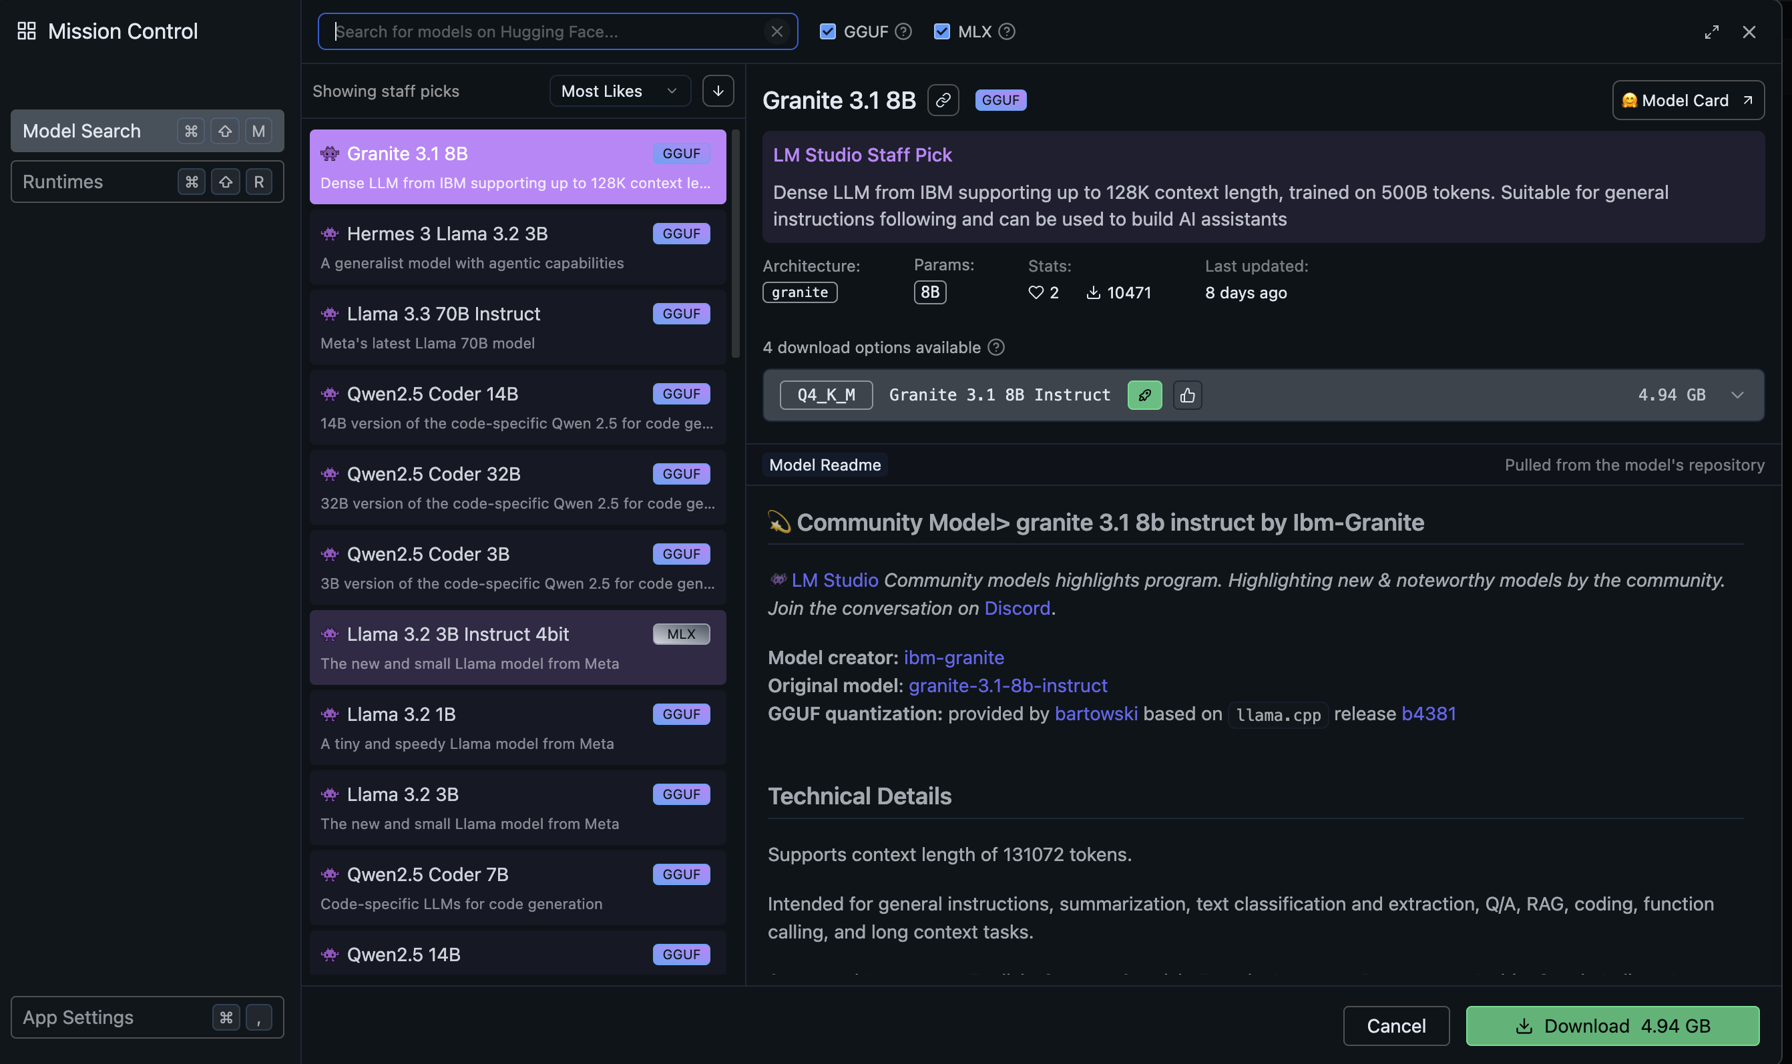Open the Most Likes sort dropdown
Viewport: 1792px width, 1064px height.
(620, 91)
